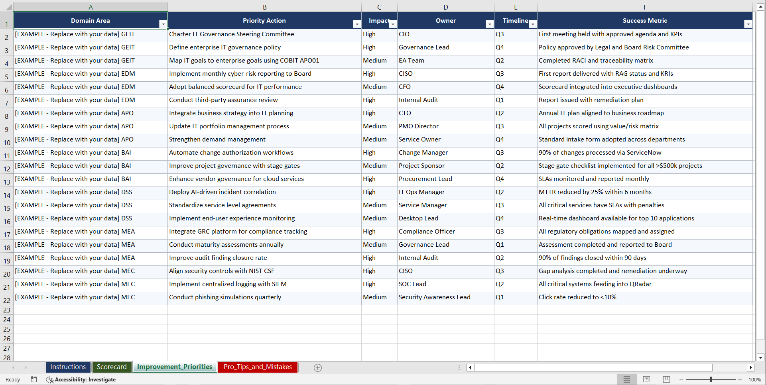Click the Zoom Out minus icon
The height and width of the screenshot is (385, 766).
tap(681, 379)
